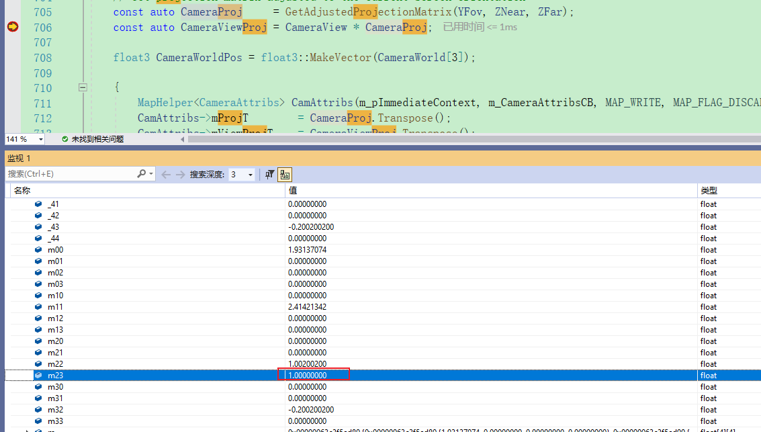
Task: Click the field icon beside m10
Action: pos(38,295)
